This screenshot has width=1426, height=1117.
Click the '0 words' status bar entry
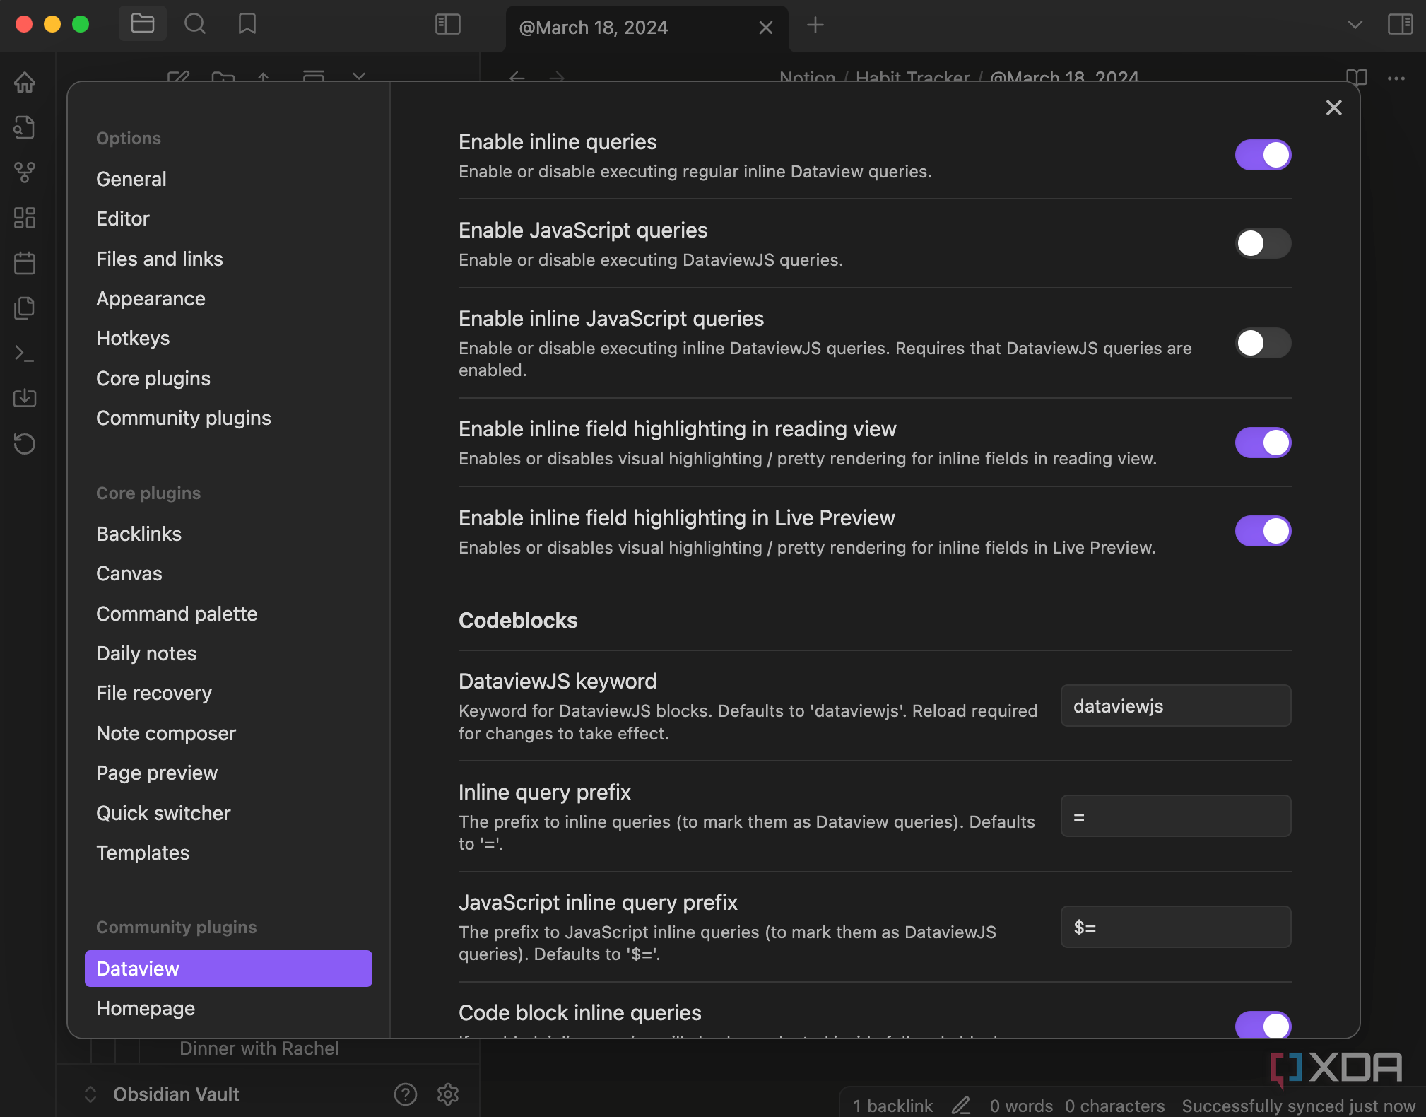click(x=1021, y=1106)
